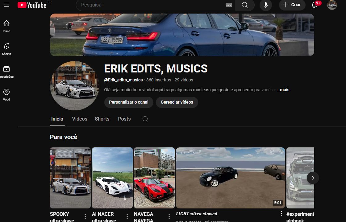Click the ERIK EDITS, MUSICS channel name
Viewport: 346px width, 222px height.
coord(156,68)
